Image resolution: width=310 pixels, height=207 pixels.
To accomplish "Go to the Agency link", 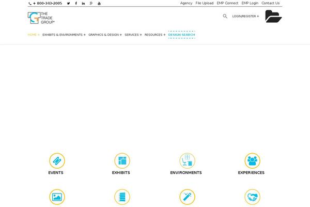I will tap(186, 3).
